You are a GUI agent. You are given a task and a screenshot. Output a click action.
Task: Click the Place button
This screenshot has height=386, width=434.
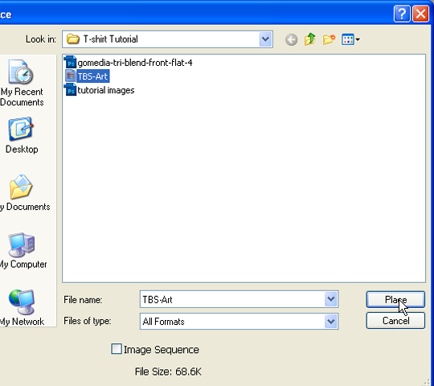click(x=395, y=299)
